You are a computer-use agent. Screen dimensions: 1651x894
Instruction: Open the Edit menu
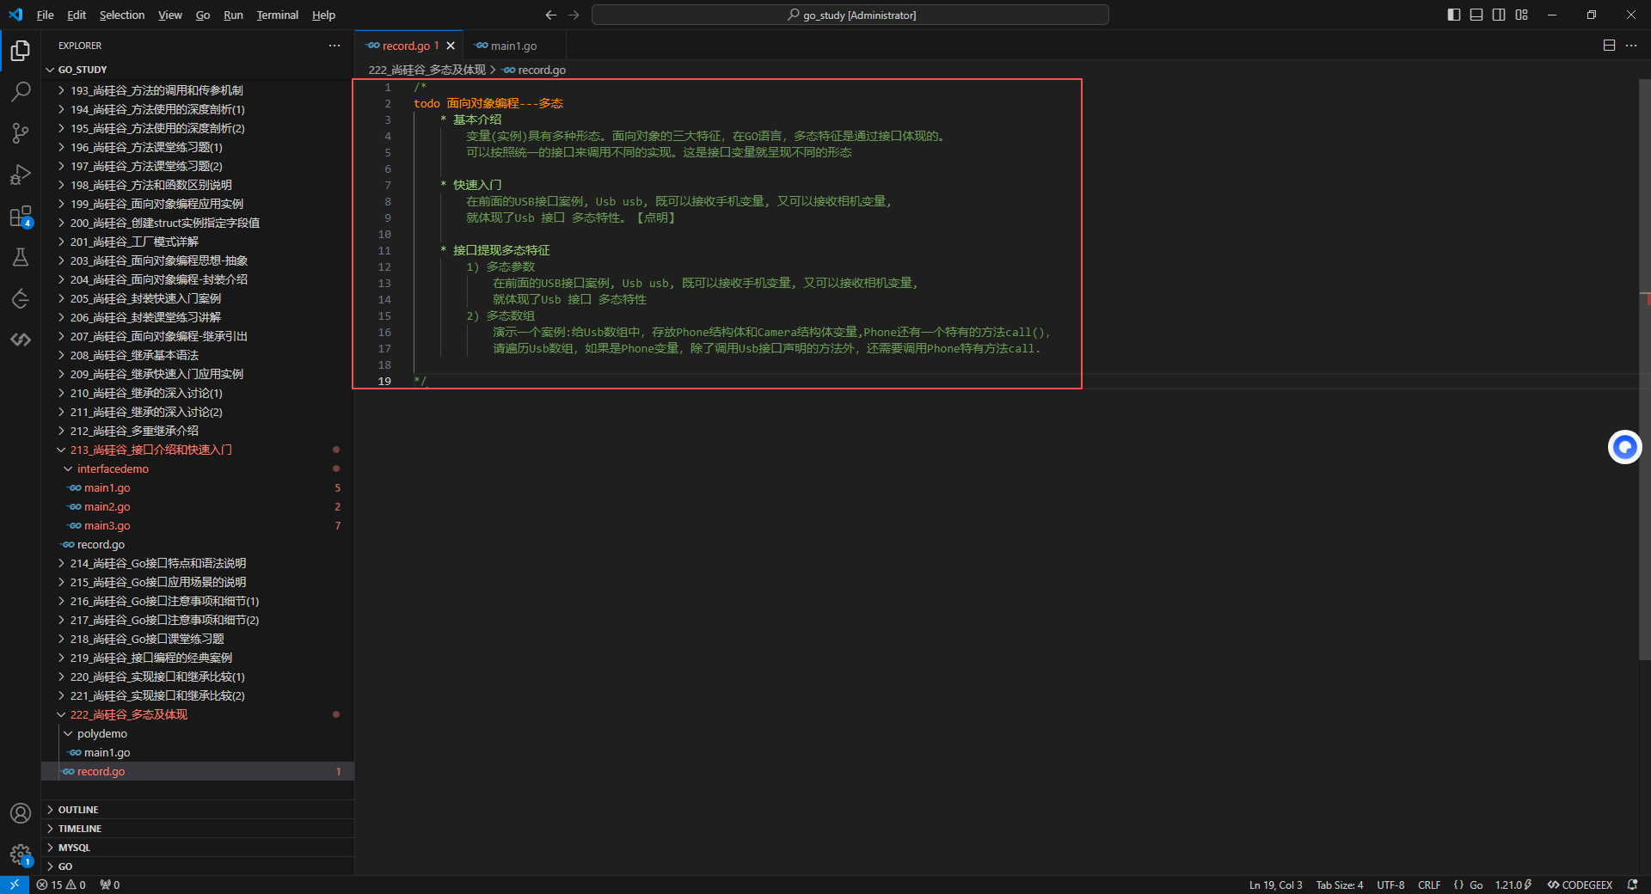77,15
